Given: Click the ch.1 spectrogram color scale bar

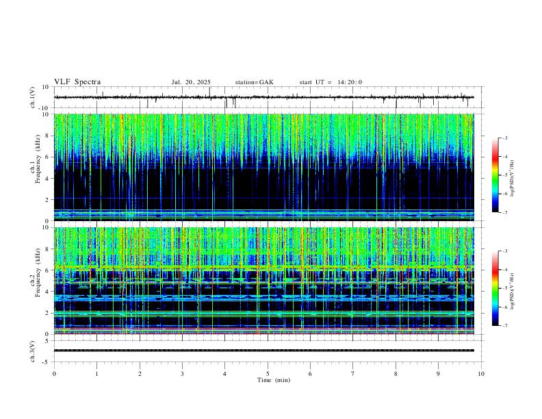Looking at the screenshot, I should point(495,175).
